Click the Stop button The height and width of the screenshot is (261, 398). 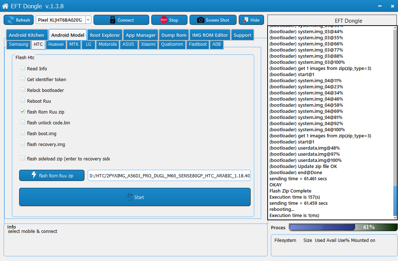[169, 20]
